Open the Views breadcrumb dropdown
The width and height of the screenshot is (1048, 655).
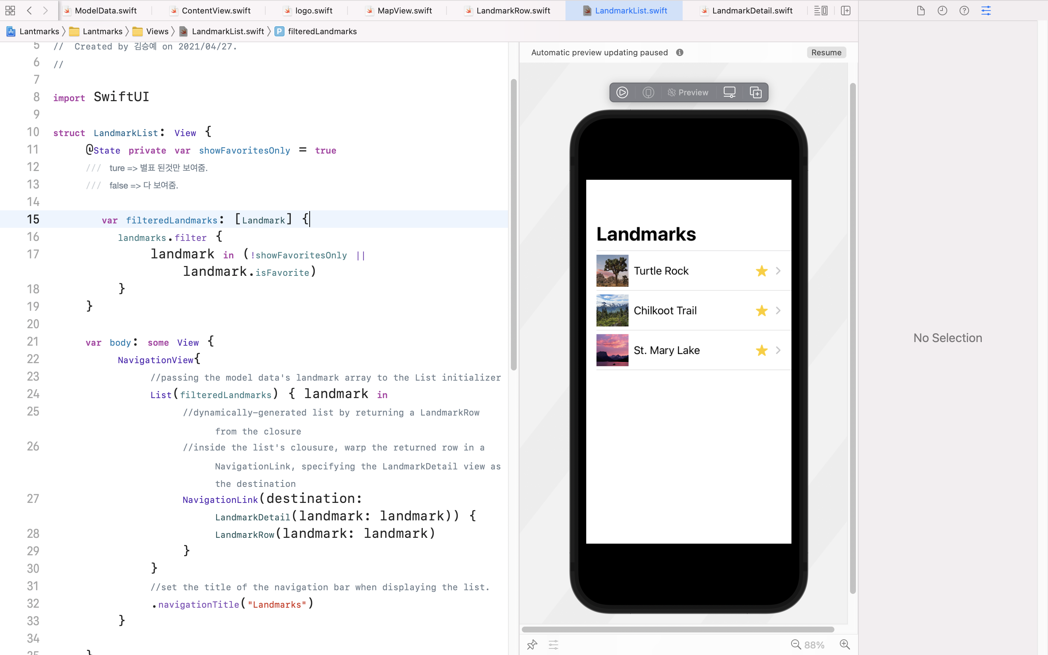tap(157, 31)
